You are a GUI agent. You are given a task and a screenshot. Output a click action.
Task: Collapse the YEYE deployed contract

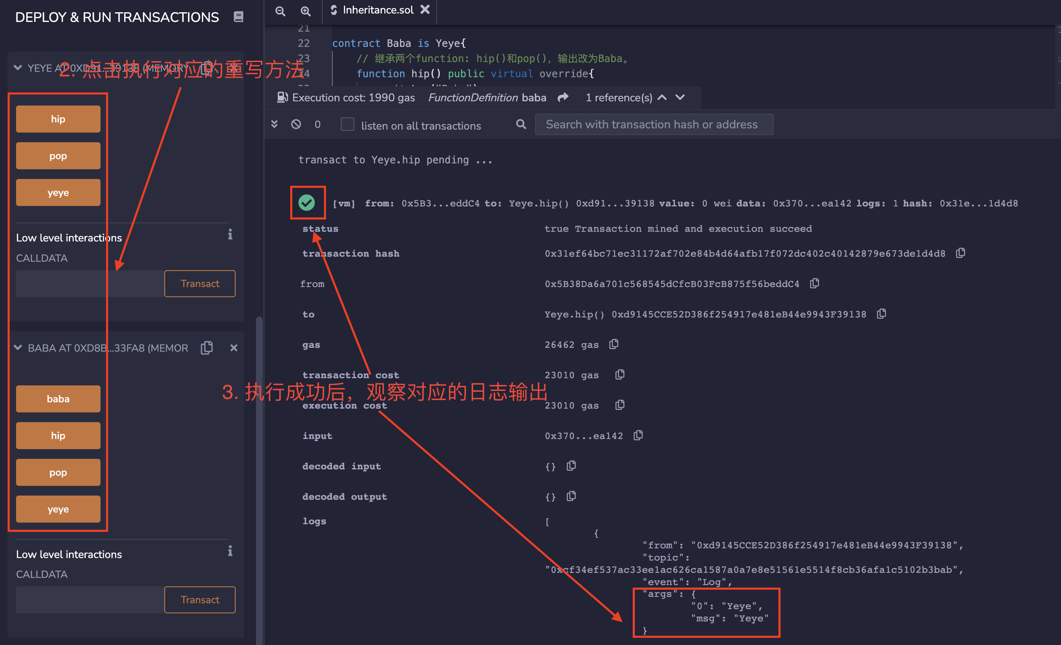click(x=18, y=68)
